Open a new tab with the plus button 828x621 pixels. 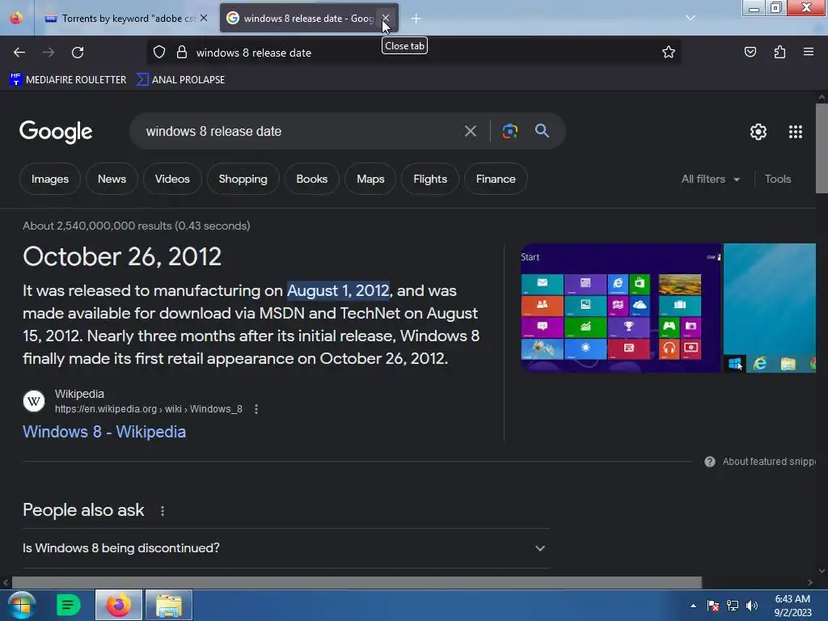[x=416, y=19]
